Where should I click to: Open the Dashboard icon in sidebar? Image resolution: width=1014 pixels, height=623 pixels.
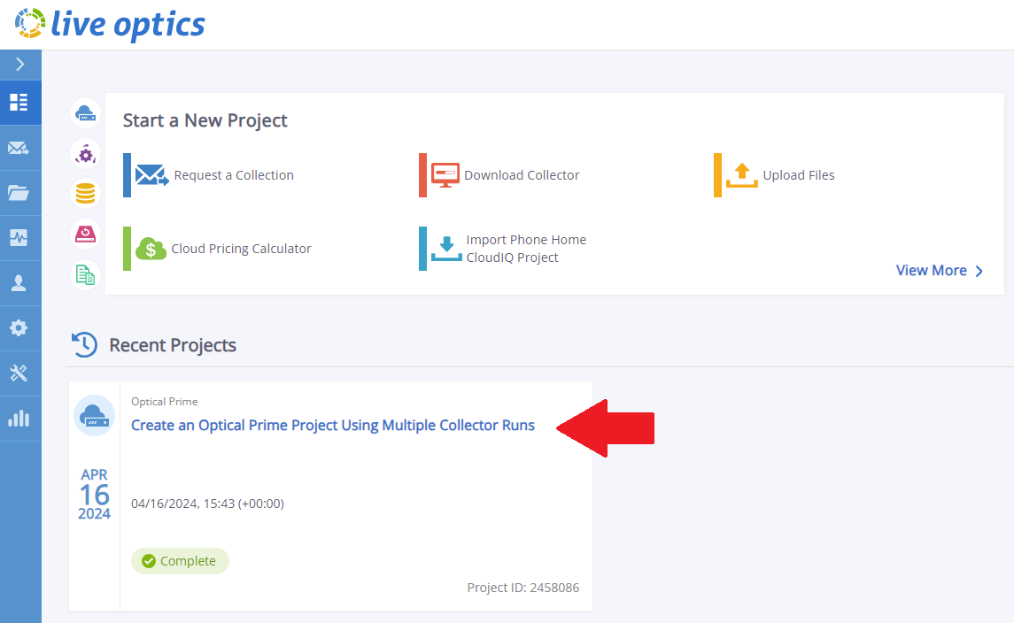[x=19, y=103]
